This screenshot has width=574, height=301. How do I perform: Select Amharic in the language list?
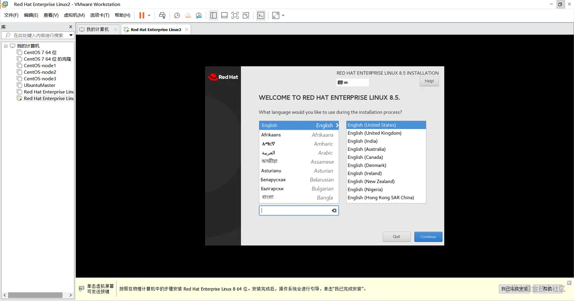pyautogui.click(x=299, y=144)
